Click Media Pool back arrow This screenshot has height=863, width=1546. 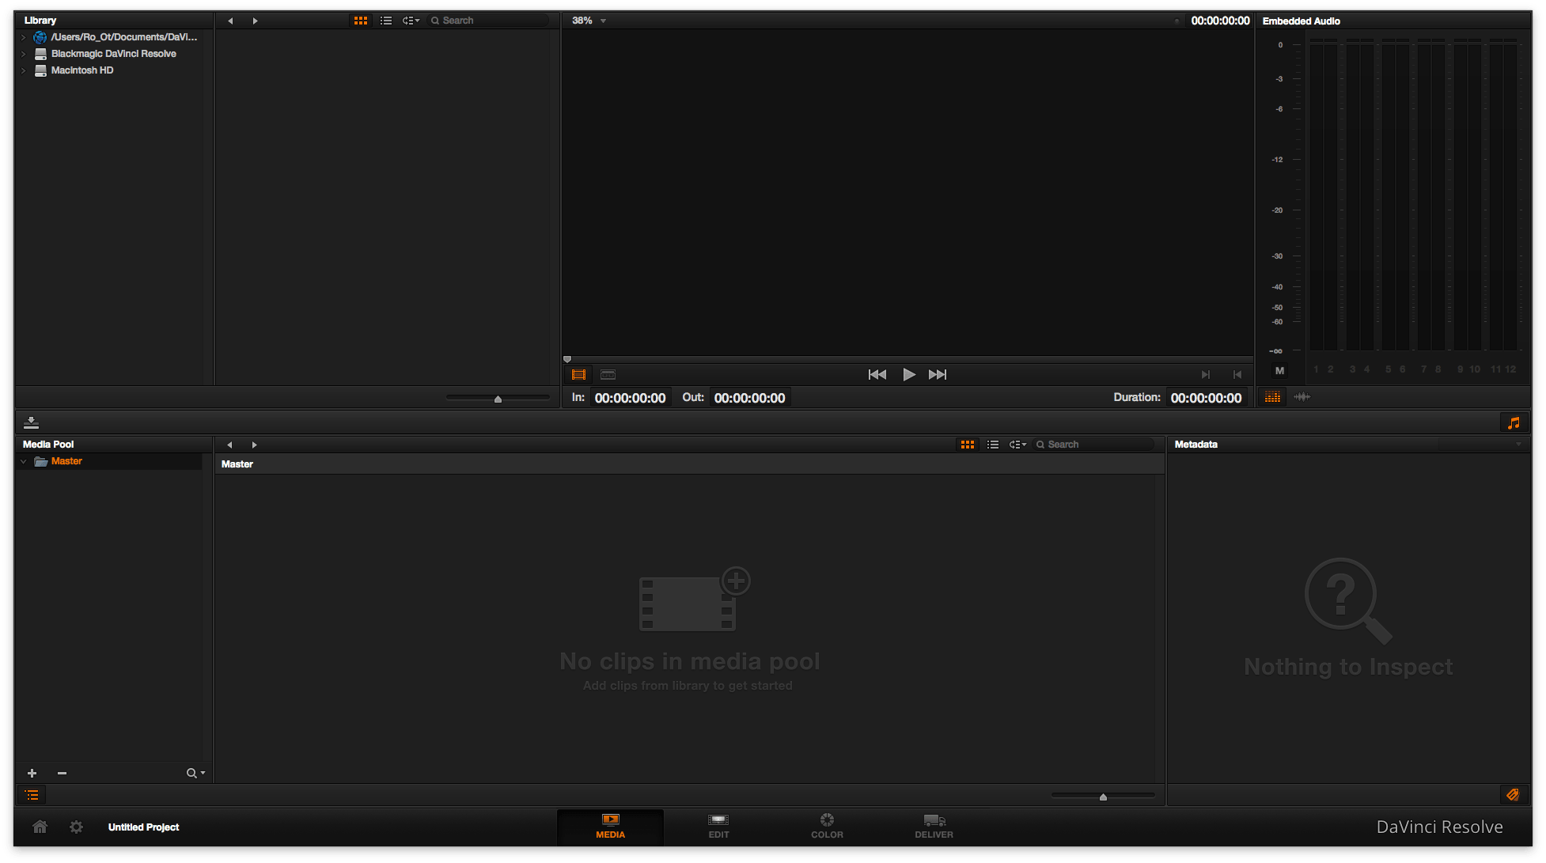(229, 445)
